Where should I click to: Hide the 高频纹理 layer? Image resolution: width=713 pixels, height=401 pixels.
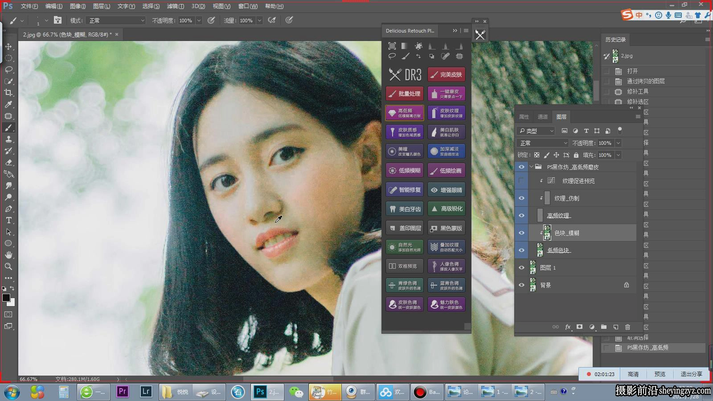coord(521,216)
